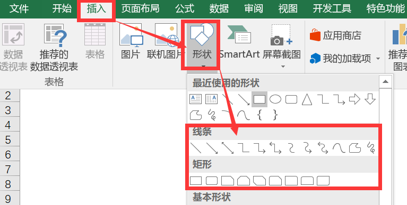Image resolution: width=407 pixels, height=205 pixels.
Task: Pick curved double-arrow connector in 线条
Action: [x=323, y=148]
